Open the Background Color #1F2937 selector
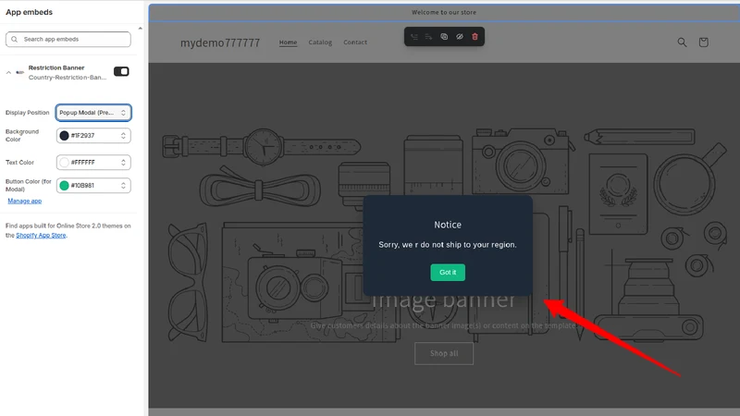This screenshot has height=416, width=740. point(93,136)
